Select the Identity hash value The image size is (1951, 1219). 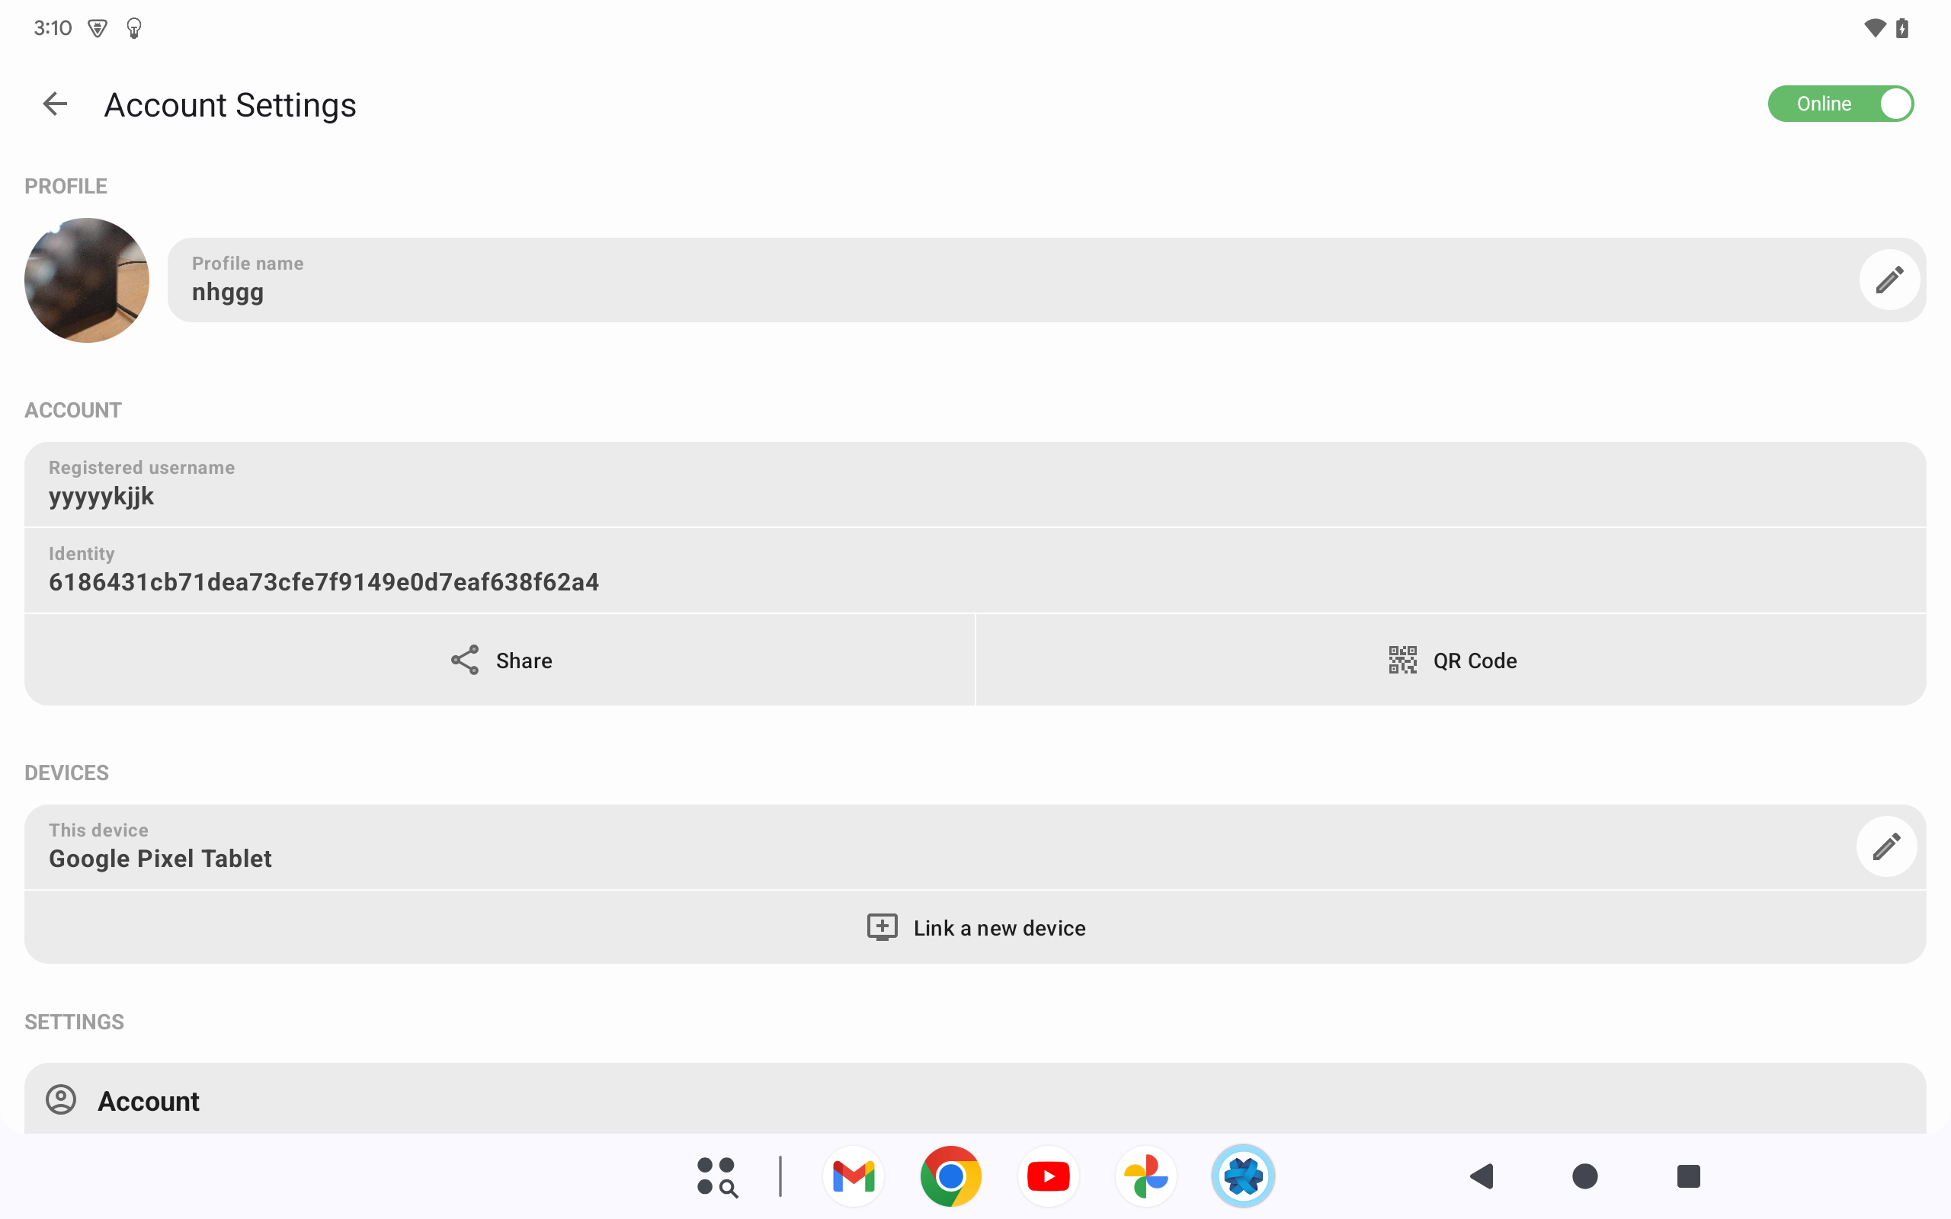click(975, 571)
